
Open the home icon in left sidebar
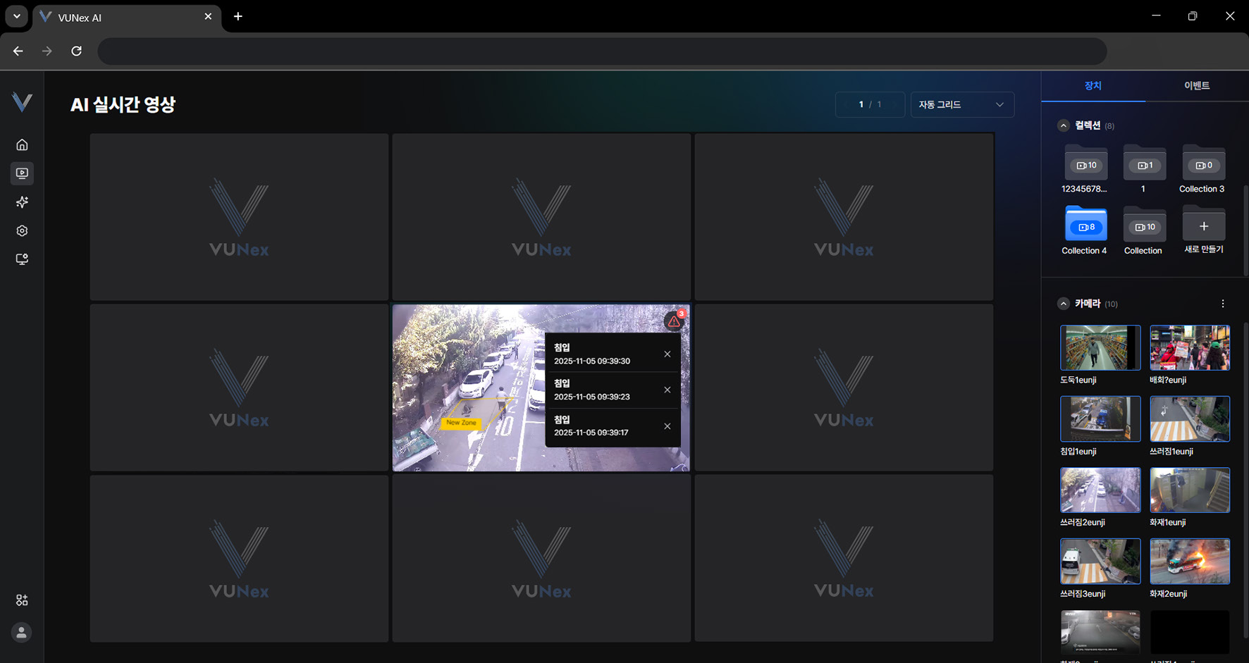[x=22, y=145]
